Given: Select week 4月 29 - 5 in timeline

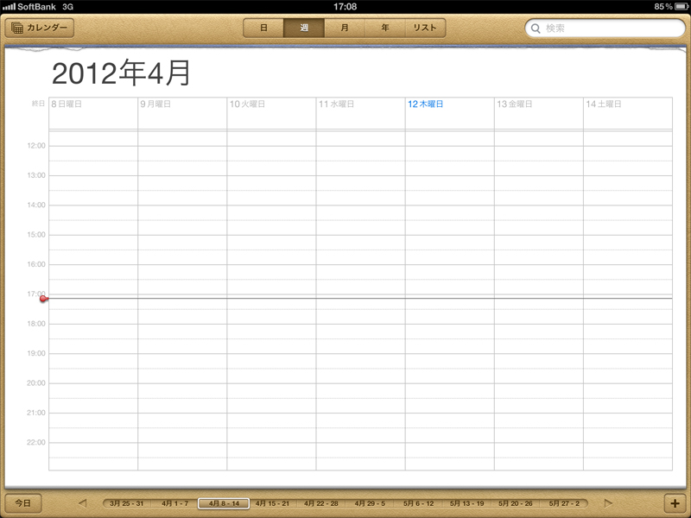Looking at the screenshot, I should [x=370, y=503].
